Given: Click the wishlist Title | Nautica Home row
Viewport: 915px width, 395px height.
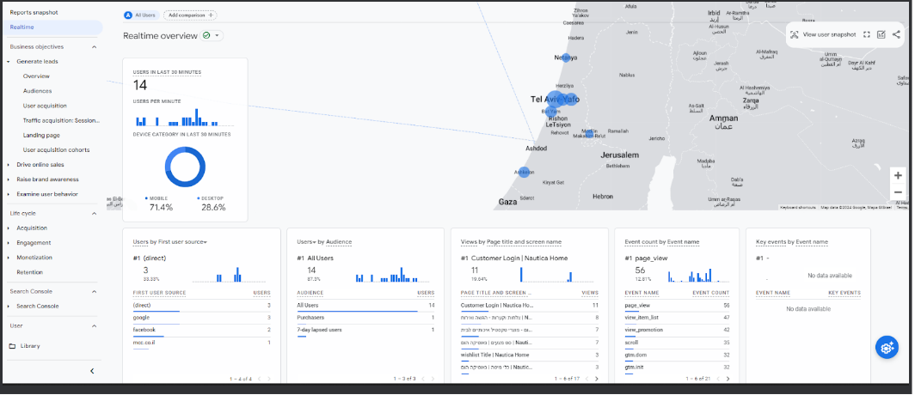Looking at the screenshot, I should [x=530, y=355].
